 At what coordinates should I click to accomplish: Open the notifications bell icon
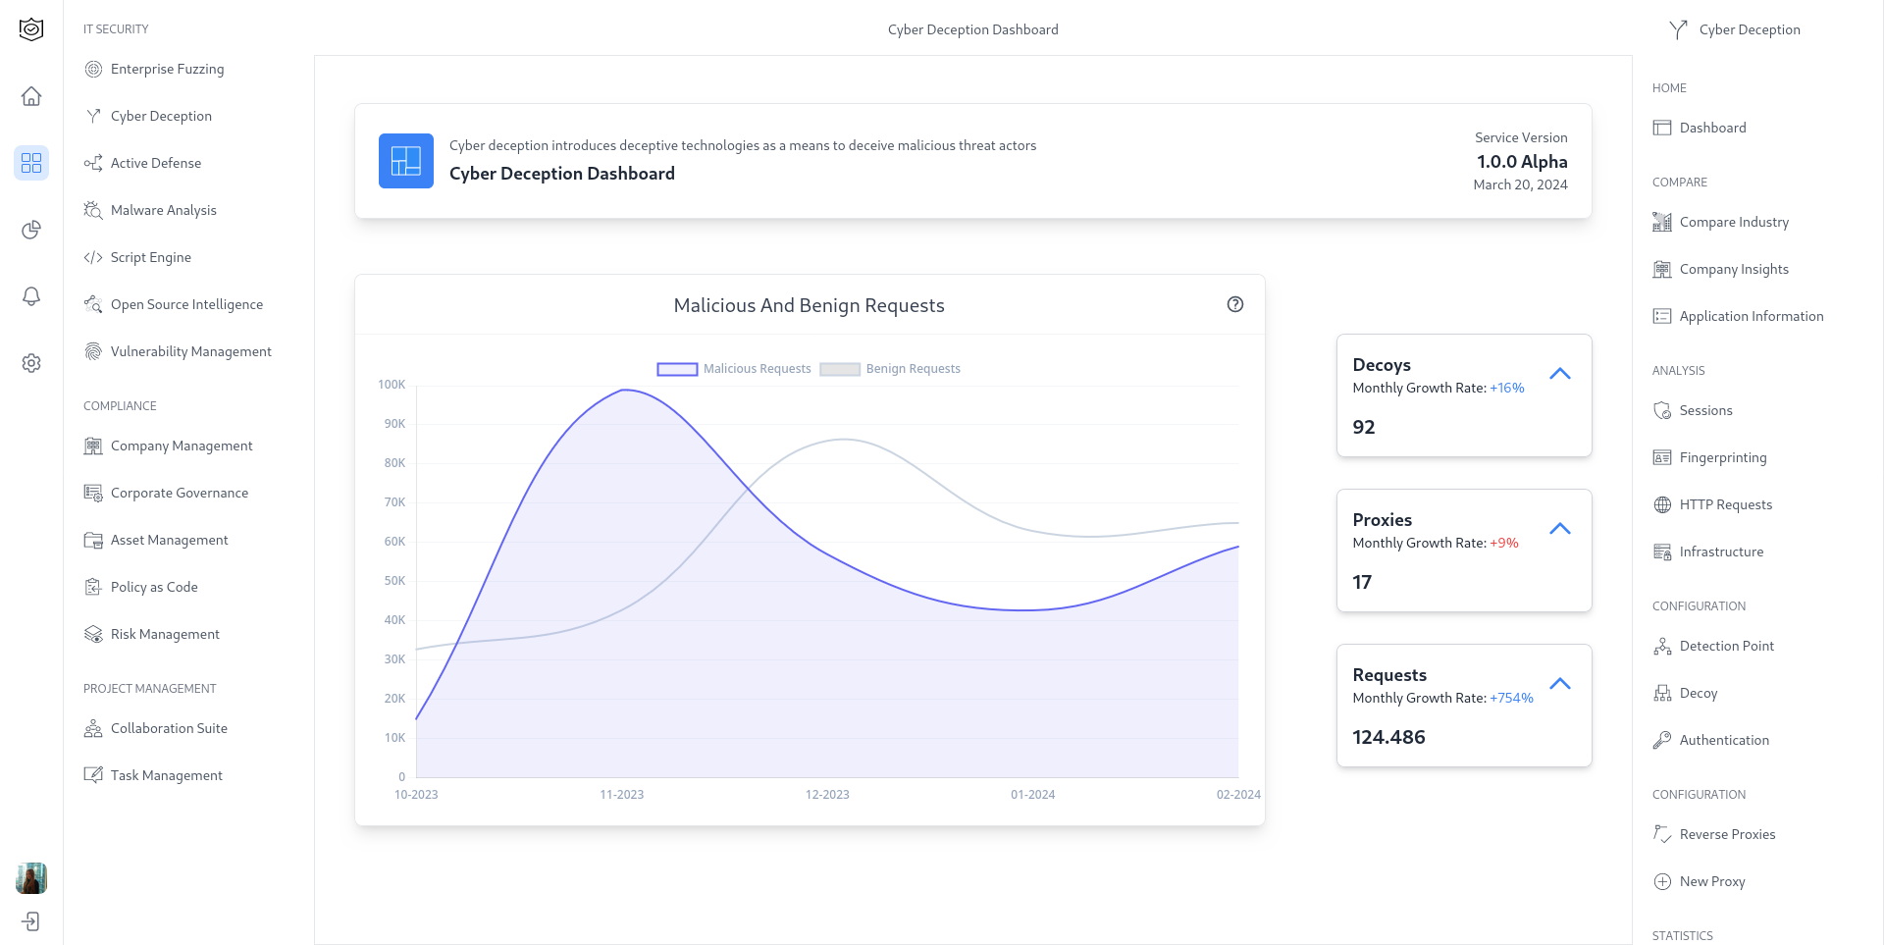[x=31, y=296]
